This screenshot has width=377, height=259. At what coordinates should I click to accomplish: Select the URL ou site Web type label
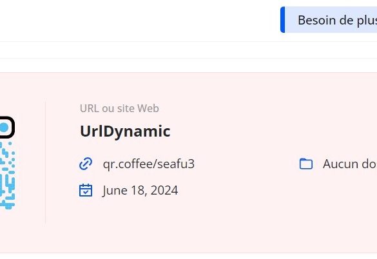[x=119, y=108]
